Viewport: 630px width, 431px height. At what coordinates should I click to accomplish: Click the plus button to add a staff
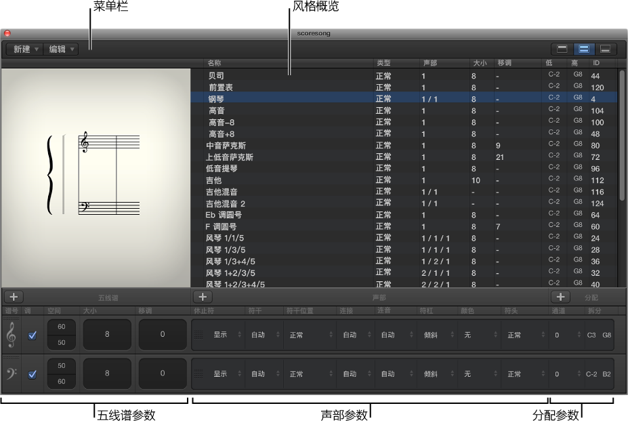click(x=12, y=296)
